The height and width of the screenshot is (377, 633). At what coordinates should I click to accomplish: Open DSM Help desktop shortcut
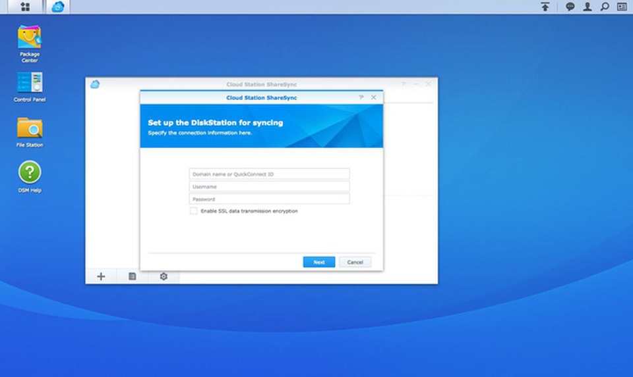pyautogui.click(x=30, y=177)
